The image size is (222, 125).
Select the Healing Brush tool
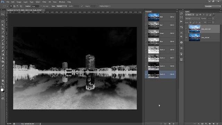[3, 36]
